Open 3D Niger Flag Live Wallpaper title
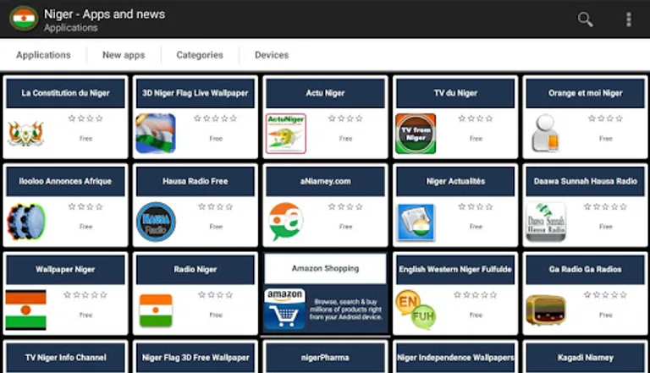The width and height of the screenshot is (650, 373). (196, 93)
